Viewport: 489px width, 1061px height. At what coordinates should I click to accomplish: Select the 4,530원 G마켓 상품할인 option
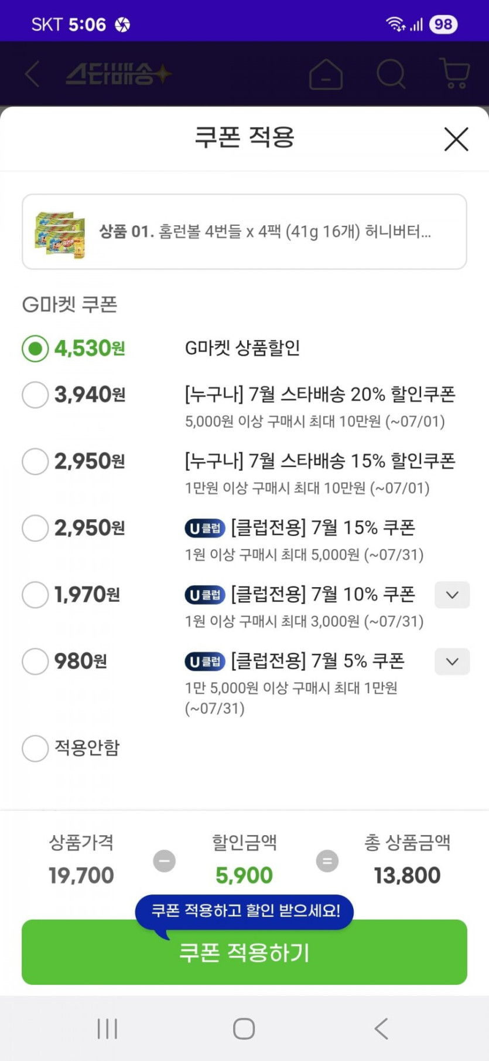tap(35, 348)
